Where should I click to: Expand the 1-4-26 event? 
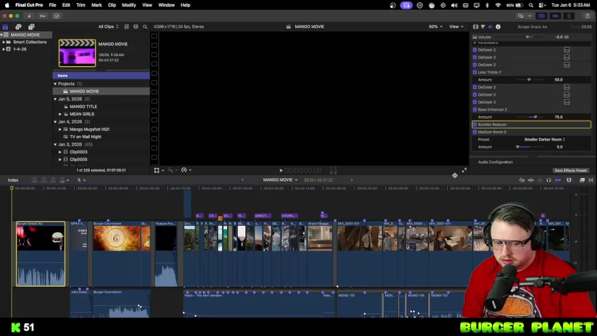[4, 49]
